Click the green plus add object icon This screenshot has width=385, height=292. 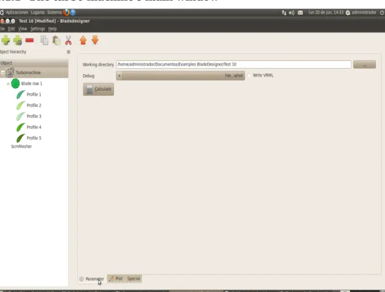click(6, 40)
